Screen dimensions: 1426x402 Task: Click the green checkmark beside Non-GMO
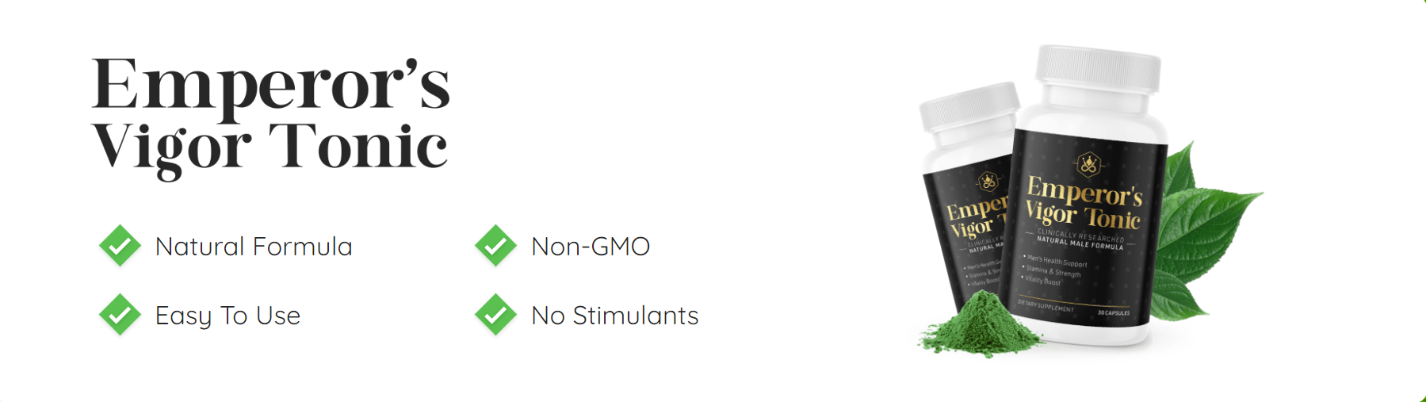(495, 246)
